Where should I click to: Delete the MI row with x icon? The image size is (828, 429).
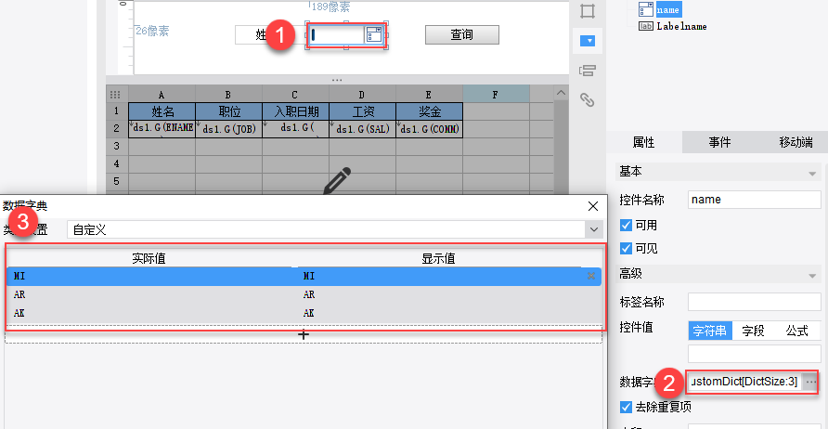(591, 276)
